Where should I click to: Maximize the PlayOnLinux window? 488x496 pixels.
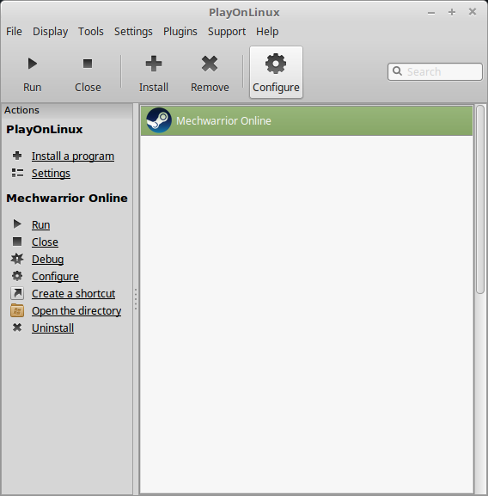point(452,12)
